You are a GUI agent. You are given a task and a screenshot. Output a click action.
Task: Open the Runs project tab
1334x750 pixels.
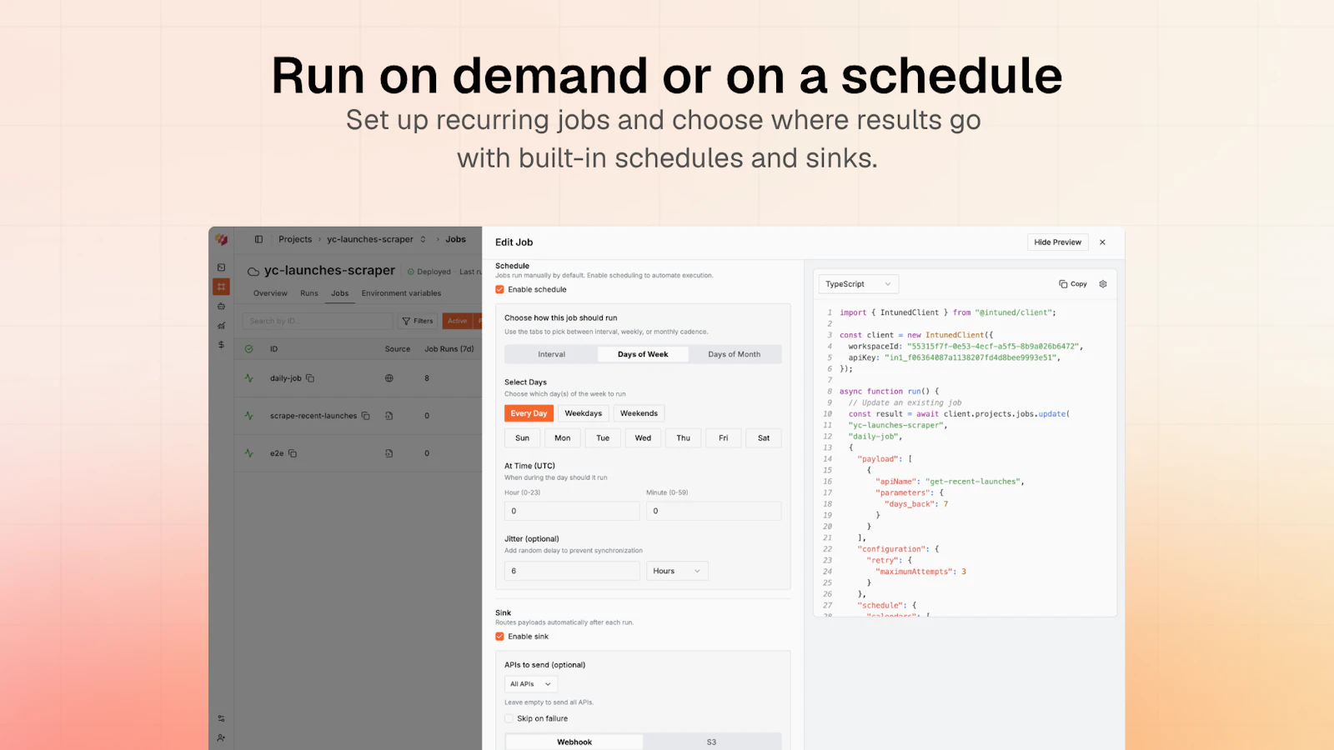coord(309,293)
